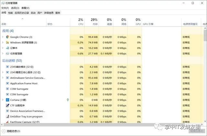
Task: Sort by the 内存 column header
Action: click(92, 22)
